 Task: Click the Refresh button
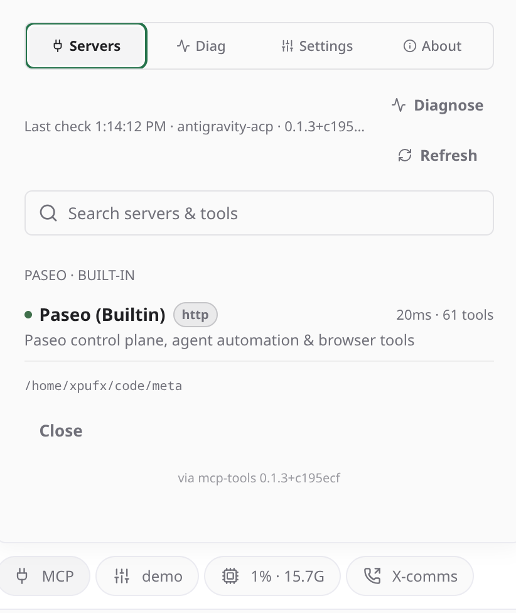point(438,155)
